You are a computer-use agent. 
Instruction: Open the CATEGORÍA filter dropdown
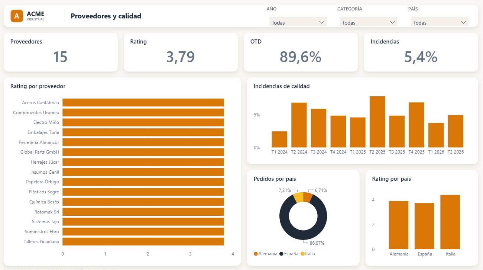[x=369, y=22]
